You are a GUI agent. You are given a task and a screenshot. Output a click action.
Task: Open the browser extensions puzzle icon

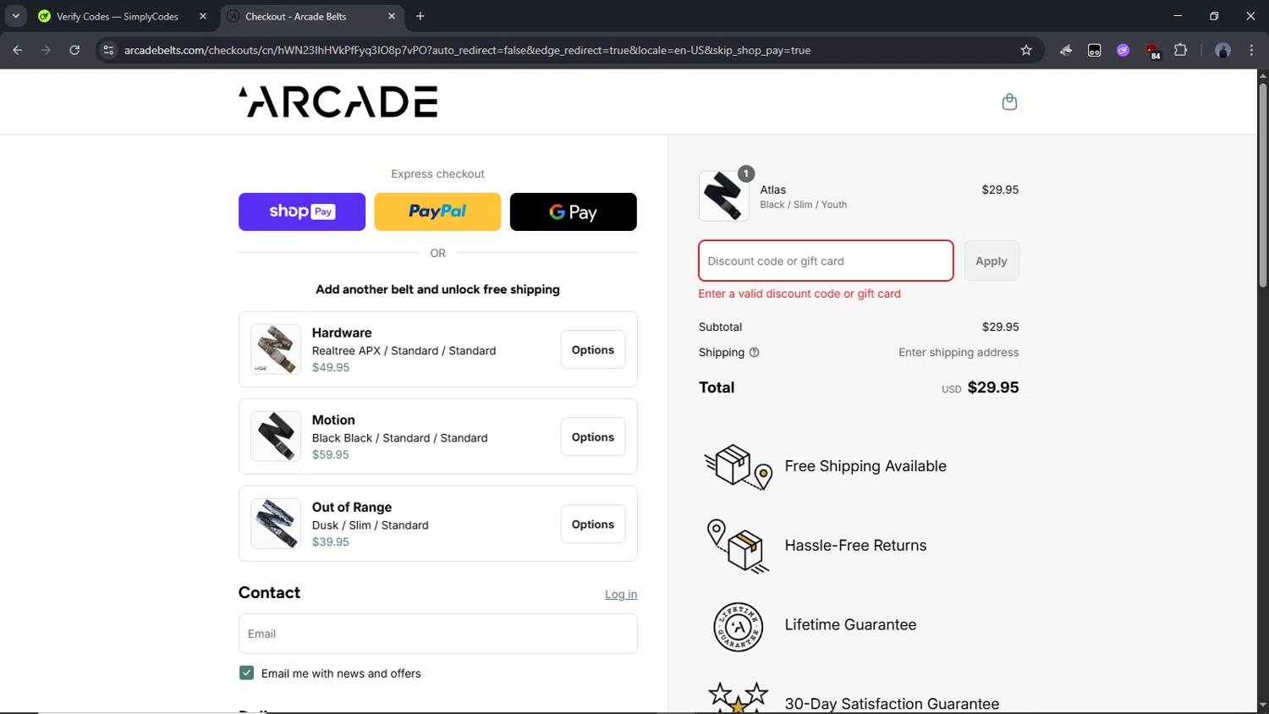click(x=1181, y=50)
